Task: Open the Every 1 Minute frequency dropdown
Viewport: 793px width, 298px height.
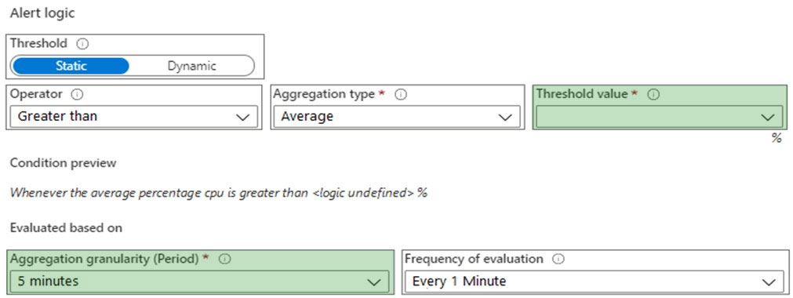Action: pyautogui.click(x=594, y=282)
